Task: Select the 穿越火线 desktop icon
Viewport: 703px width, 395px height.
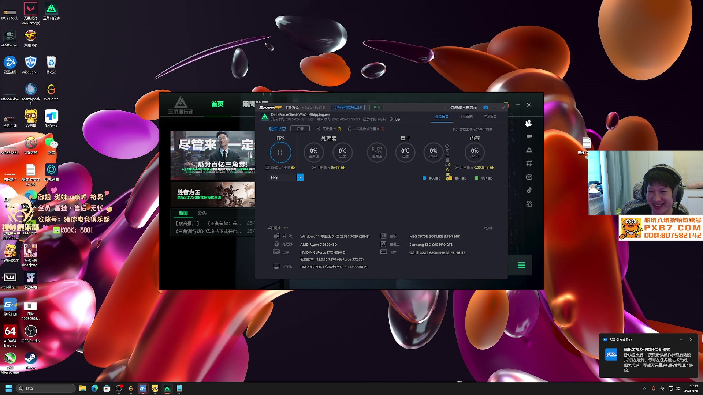Action: point(31,38)
